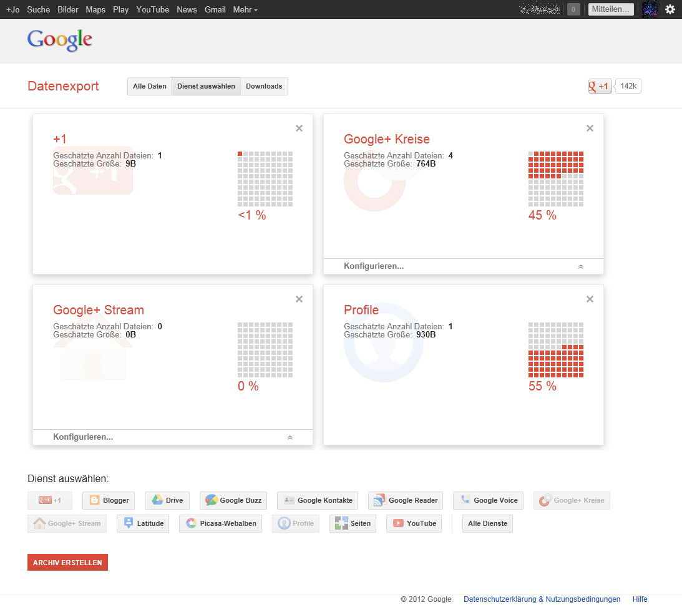Add the Latitude service

(143, 523)
